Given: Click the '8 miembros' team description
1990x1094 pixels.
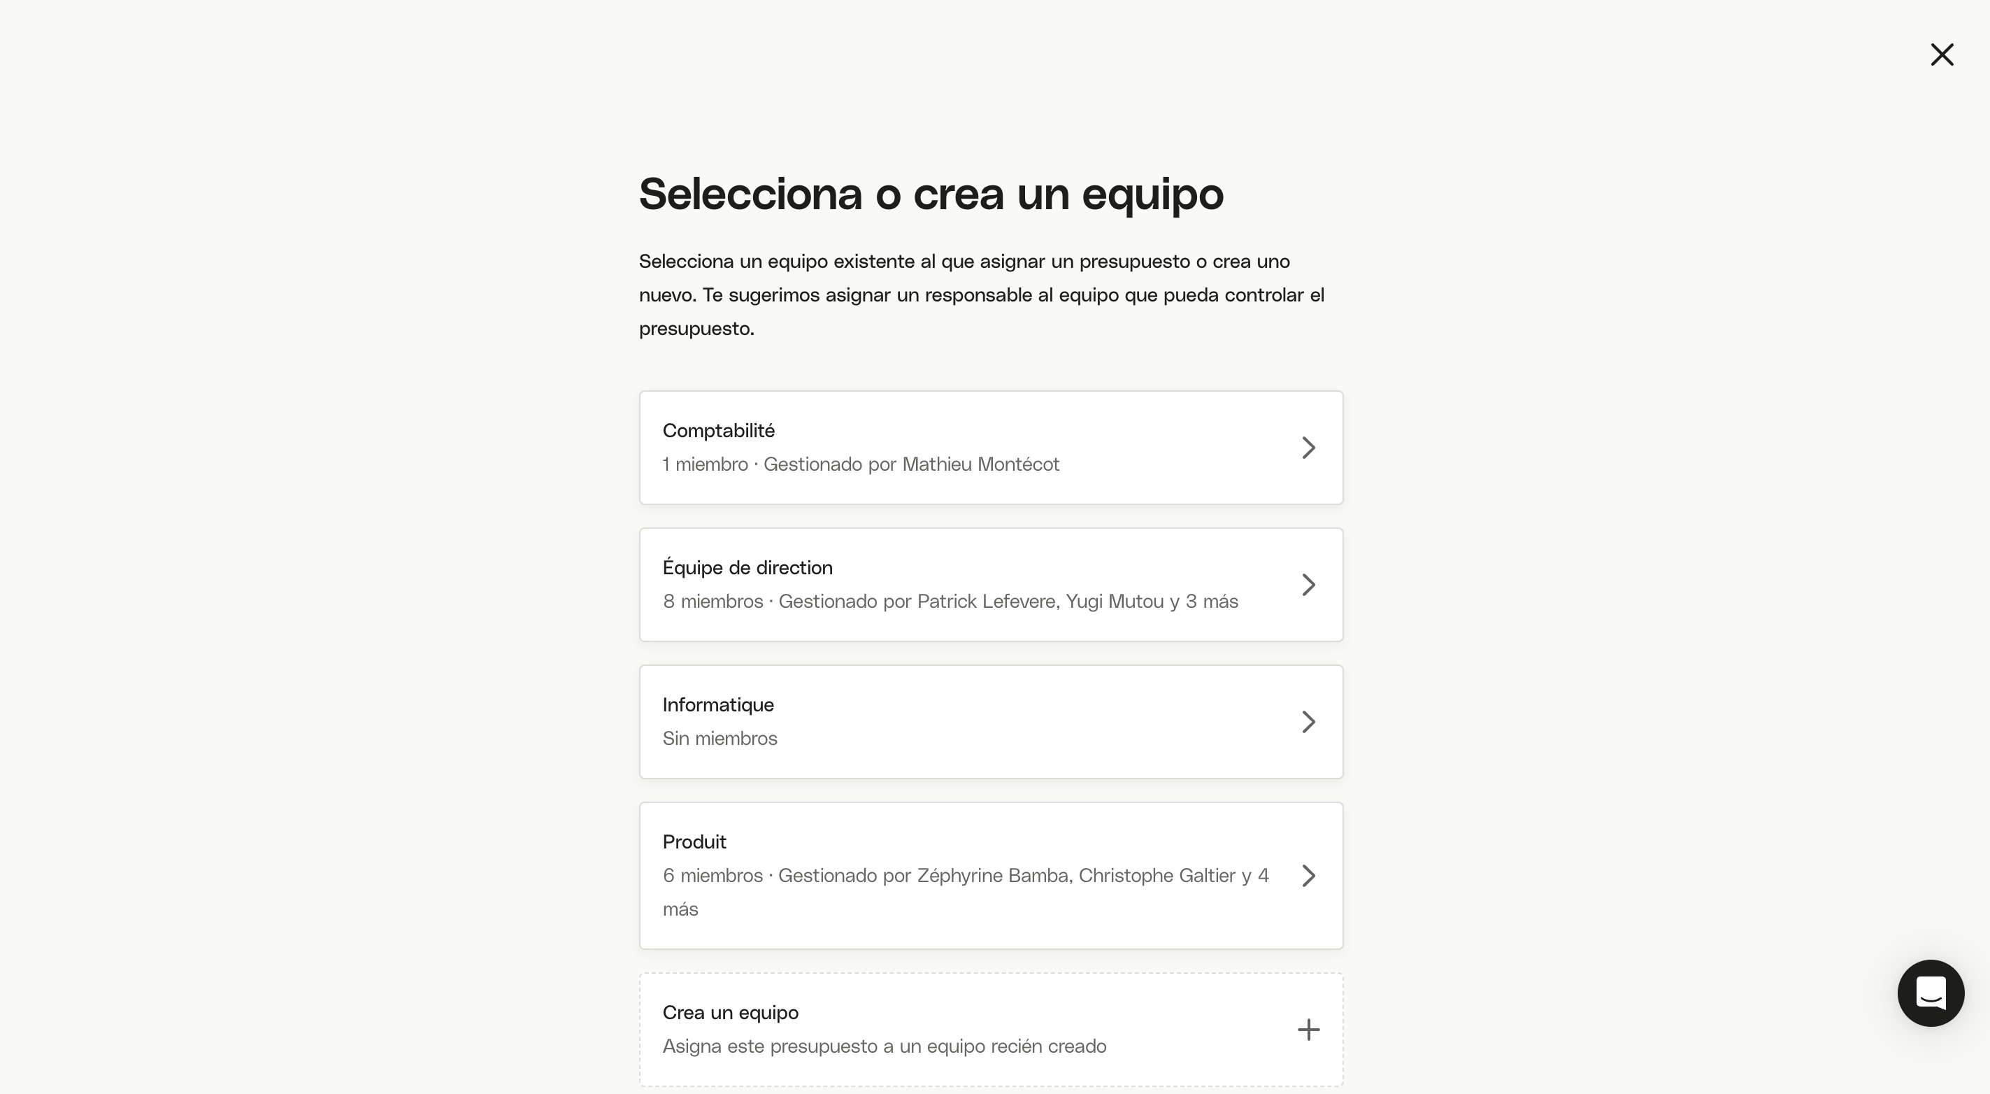Looking at the screenshot, I should point(950,601).
